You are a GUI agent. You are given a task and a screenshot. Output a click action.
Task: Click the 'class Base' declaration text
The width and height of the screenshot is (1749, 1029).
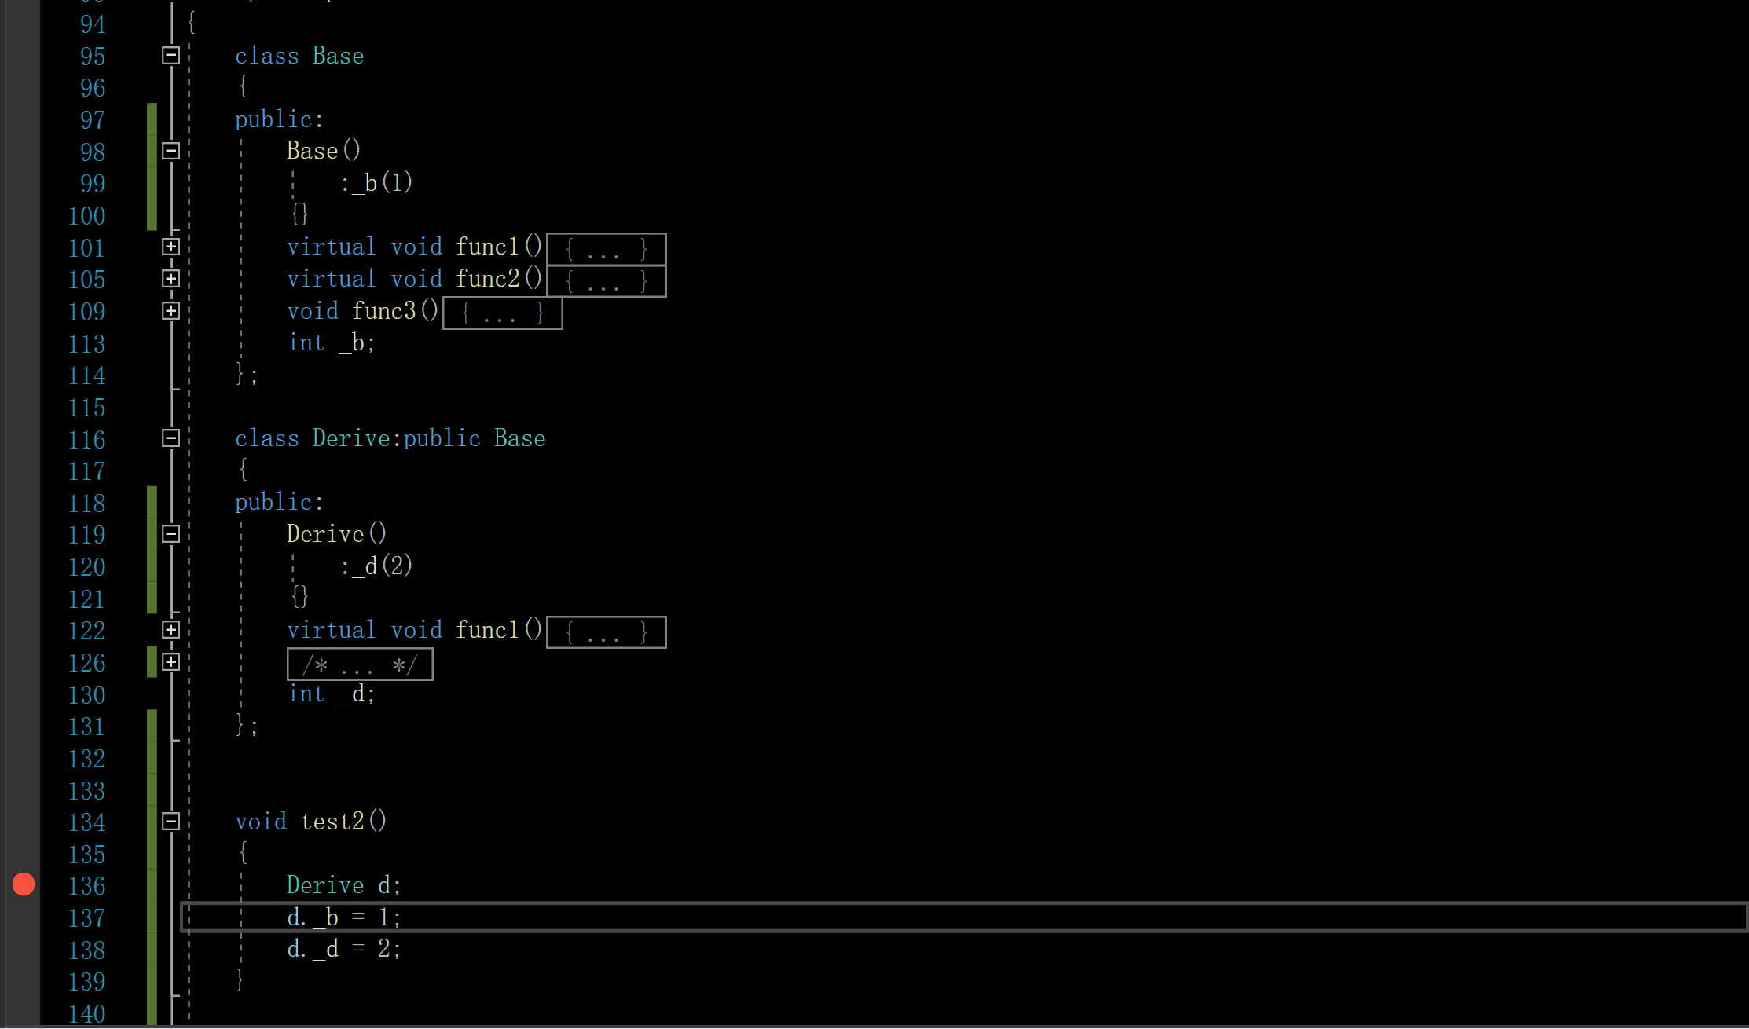pyautogui.click(x=299, y=56)
